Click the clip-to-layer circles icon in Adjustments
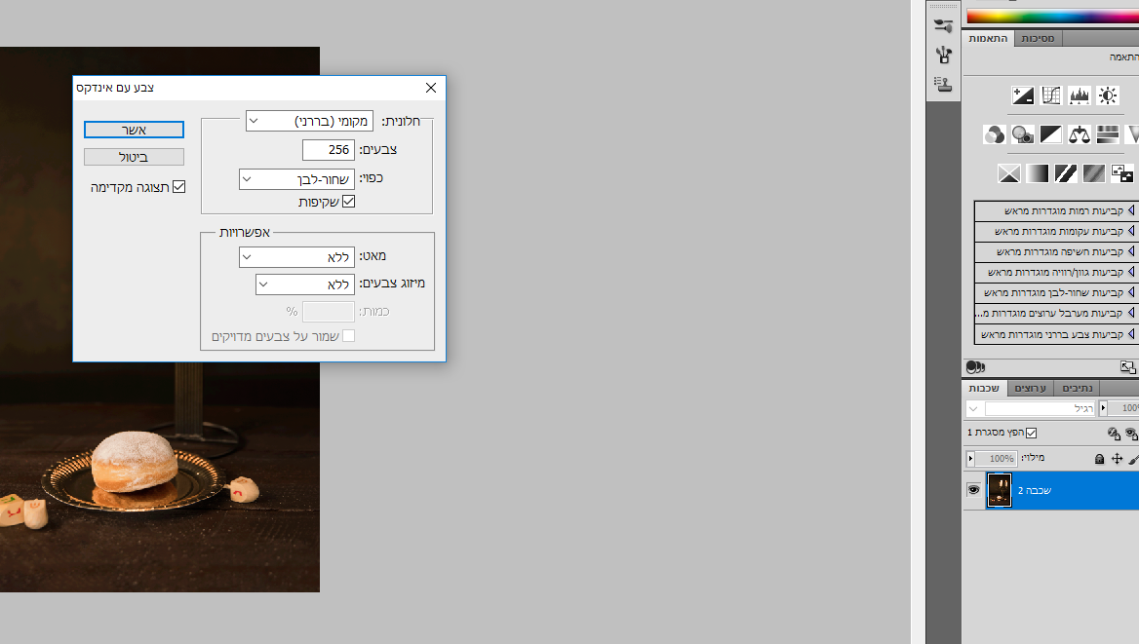Screen dimensions: 1139x644 click(975, 367)
